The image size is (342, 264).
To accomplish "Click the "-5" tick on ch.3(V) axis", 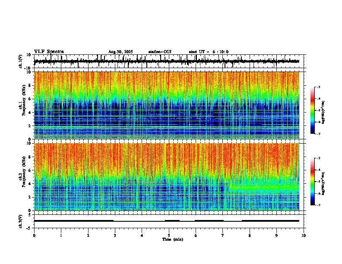I will pos(29,228).
